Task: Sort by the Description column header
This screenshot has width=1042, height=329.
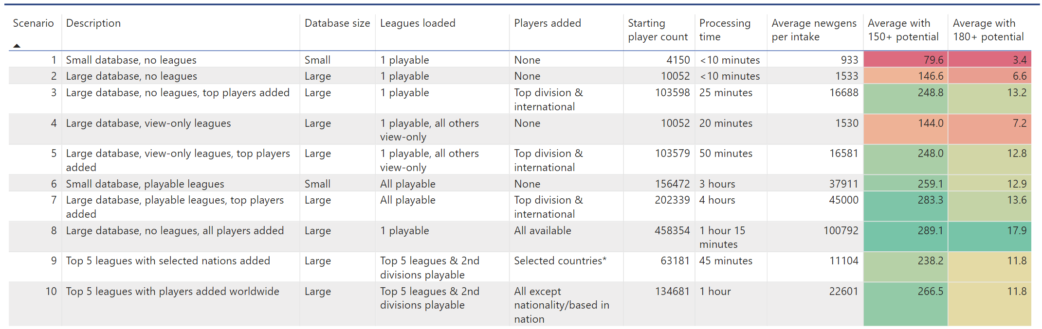Action: (x=93, y=23)
